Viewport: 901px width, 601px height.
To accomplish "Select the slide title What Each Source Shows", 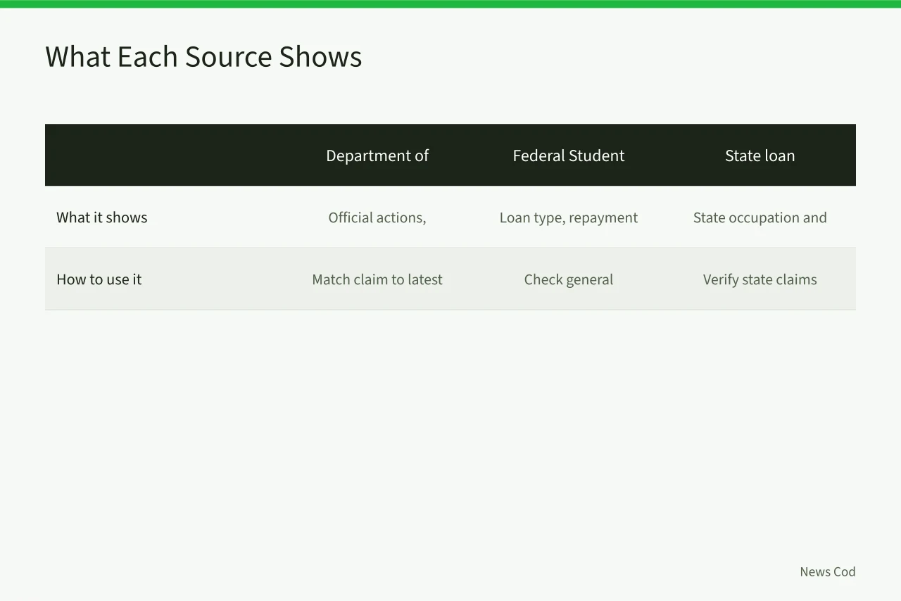I will 203,57.
